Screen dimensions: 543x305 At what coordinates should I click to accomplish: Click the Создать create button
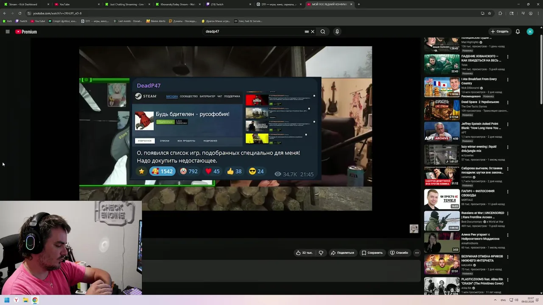click(499, 31)
